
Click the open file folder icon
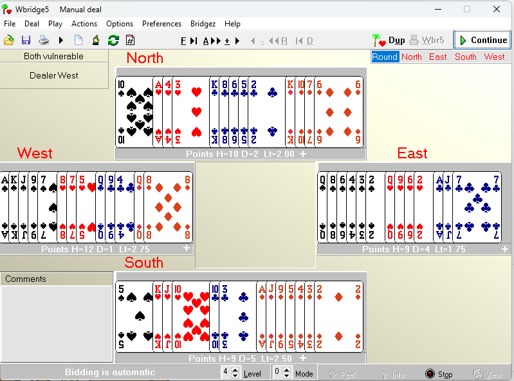9,40
